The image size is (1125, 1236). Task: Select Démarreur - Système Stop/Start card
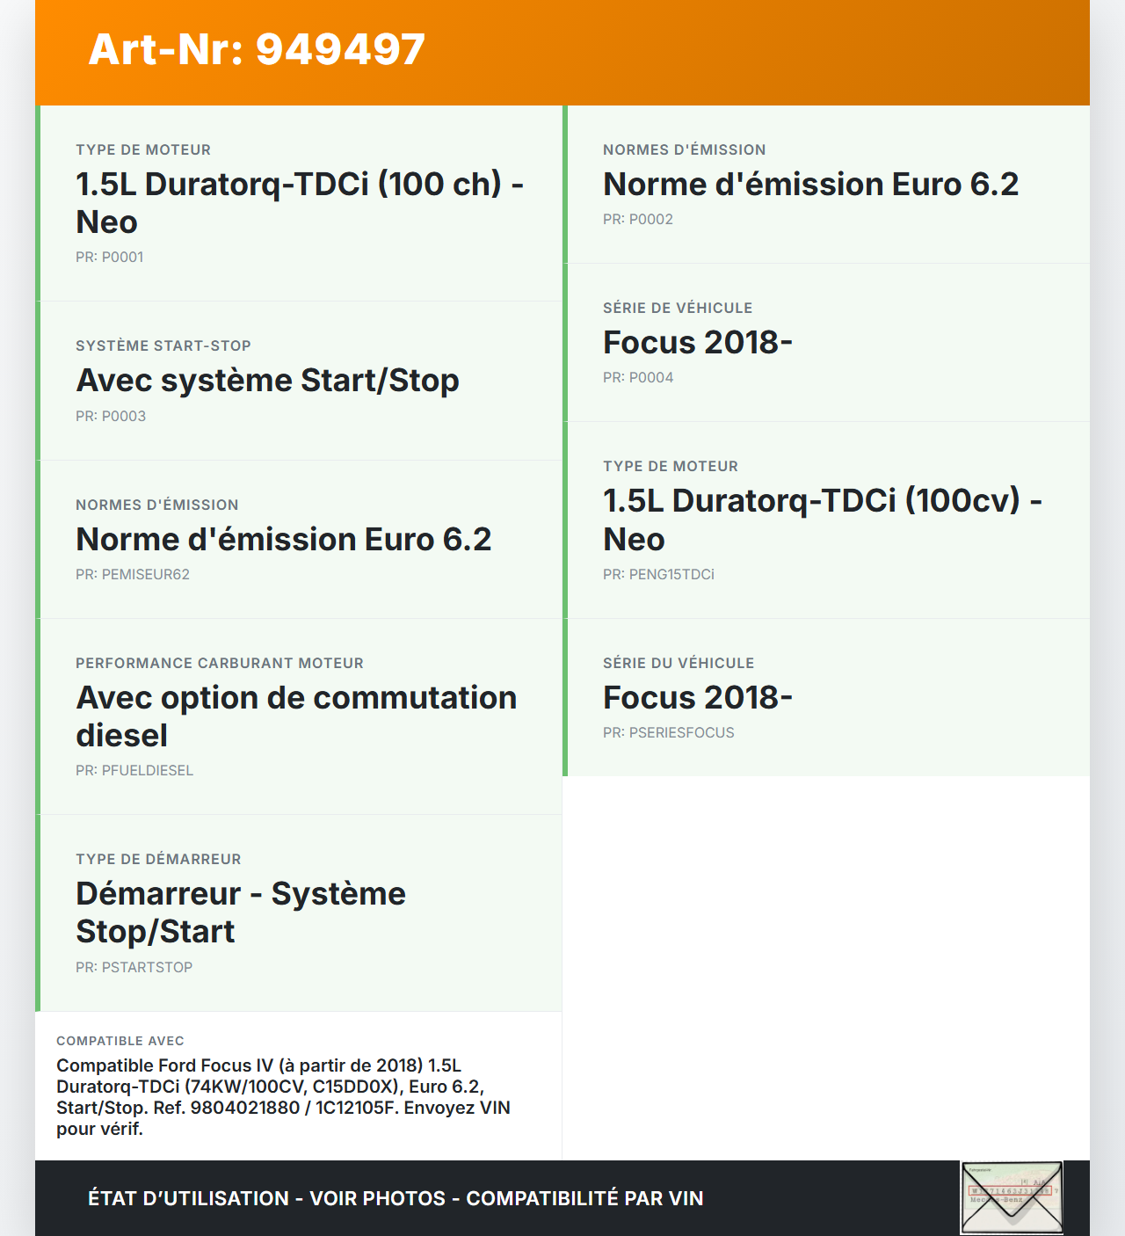(241, 912)
